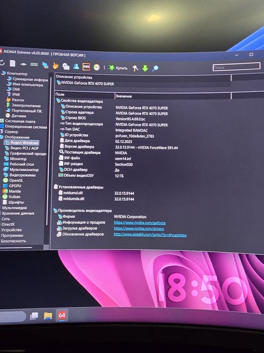Select the Объем видеоОЗУ row
The image size is (264, 353).
91,175
